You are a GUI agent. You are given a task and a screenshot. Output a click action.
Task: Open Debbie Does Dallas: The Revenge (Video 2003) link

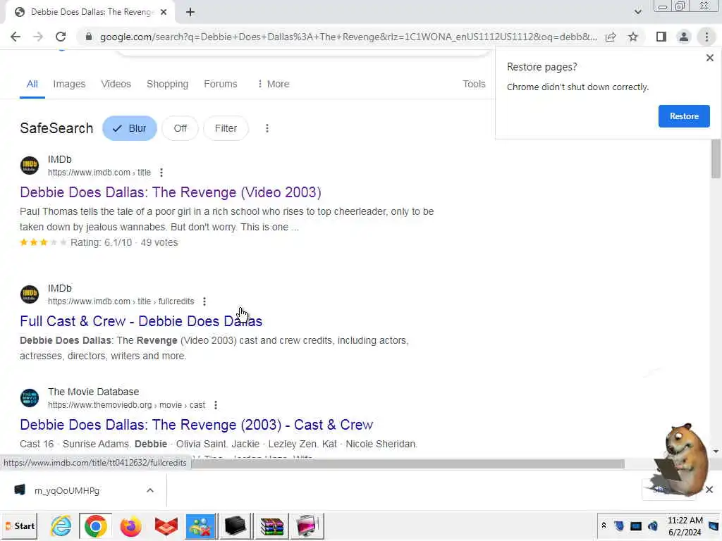click(x=171, y=192)
